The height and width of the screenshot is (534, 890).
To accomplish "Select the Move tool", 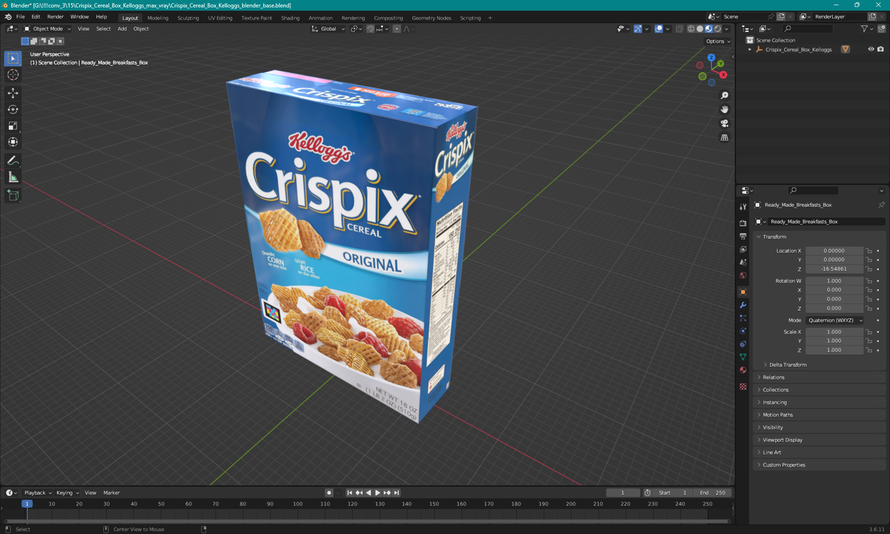I will tap(13, 93).
